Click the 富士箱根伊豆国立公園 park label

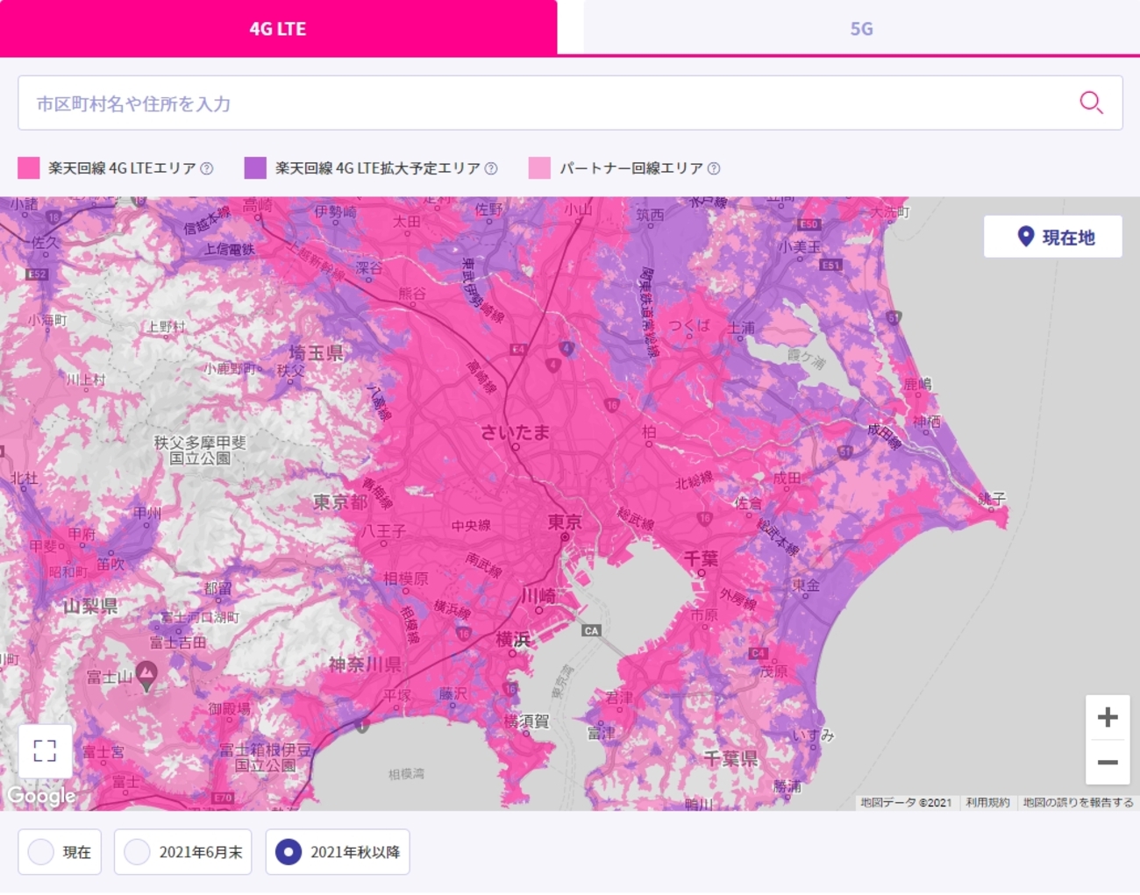point(266,756)
